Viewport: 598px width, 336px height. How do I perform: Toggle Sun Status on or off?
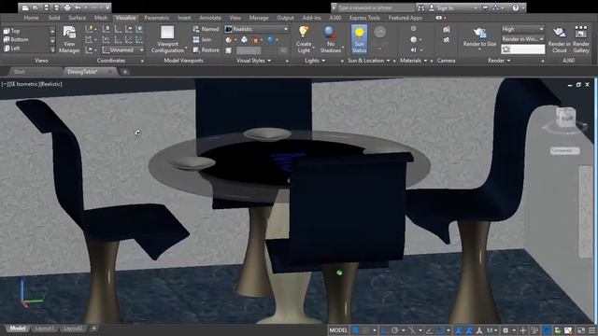tap(359, 39)
